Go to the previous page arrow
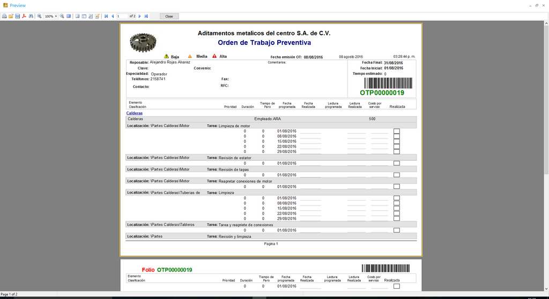The image size is (549, 299). click(112, 17)
